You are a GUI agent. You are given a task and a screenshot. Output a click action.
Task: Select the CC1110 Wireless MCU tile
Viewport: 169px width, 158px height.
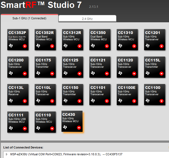[45, 122]
